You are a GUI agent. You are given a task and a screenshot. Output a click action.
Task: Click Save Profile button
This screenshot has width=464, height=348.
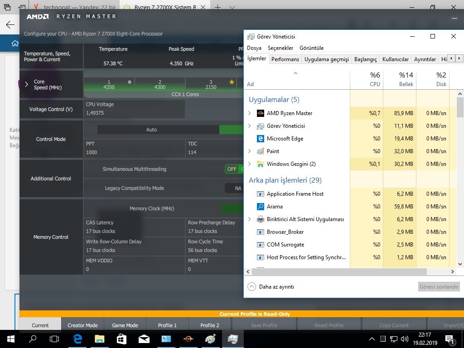[264, 325]
